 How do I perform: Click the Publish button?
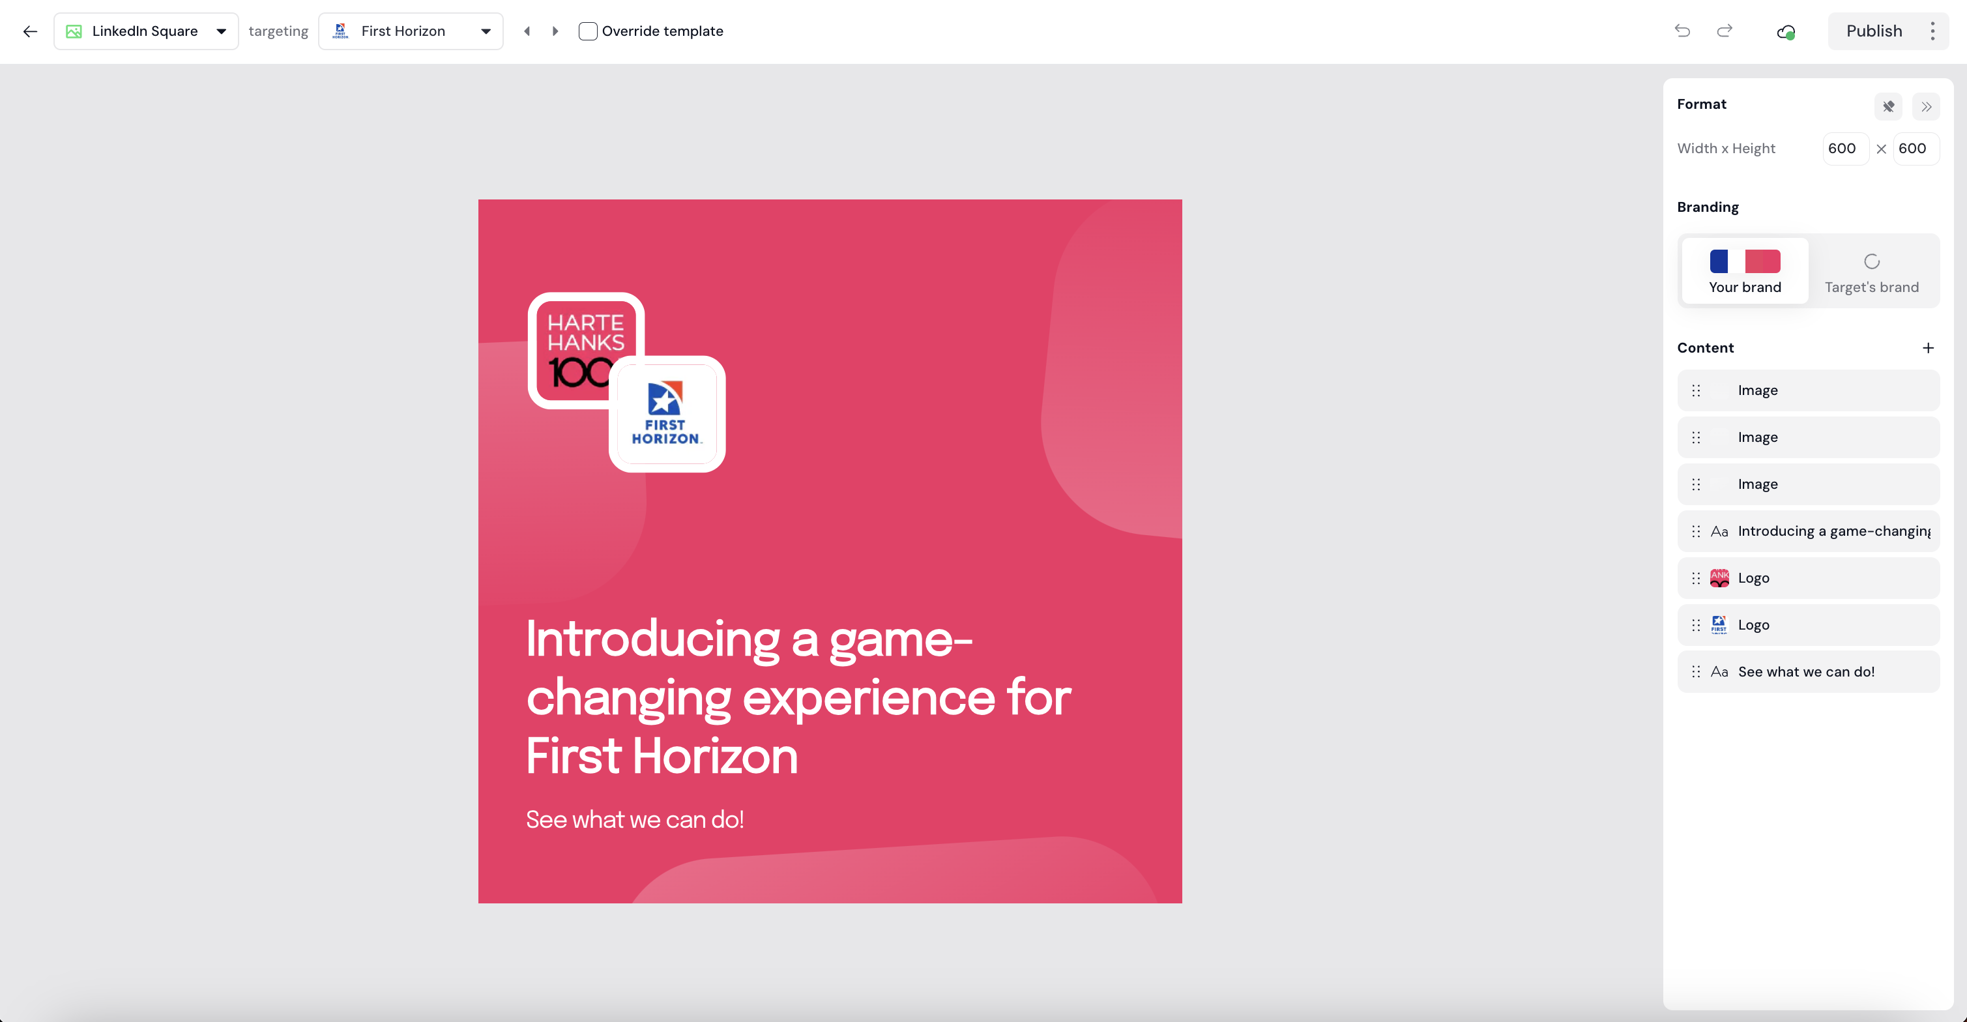[x=1873, y=31]
